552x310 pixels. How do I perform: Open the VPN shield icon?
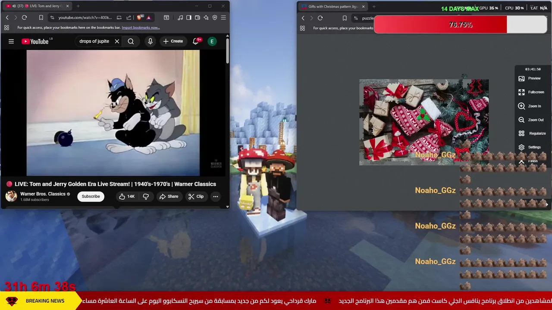pos(215,18)
